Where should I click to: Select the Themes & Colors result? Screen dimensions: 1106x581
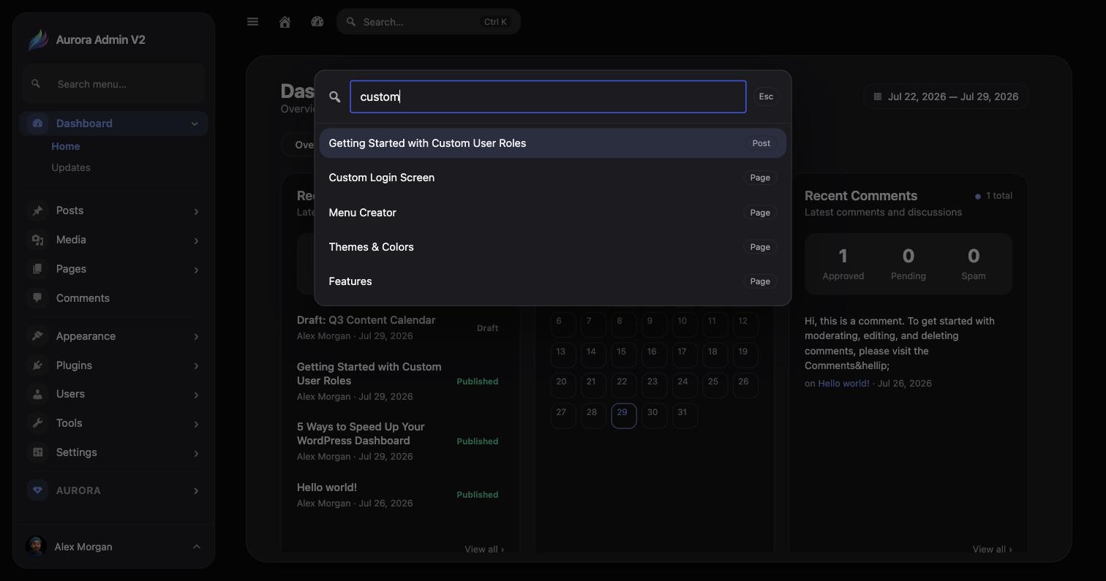pos(553,247)
